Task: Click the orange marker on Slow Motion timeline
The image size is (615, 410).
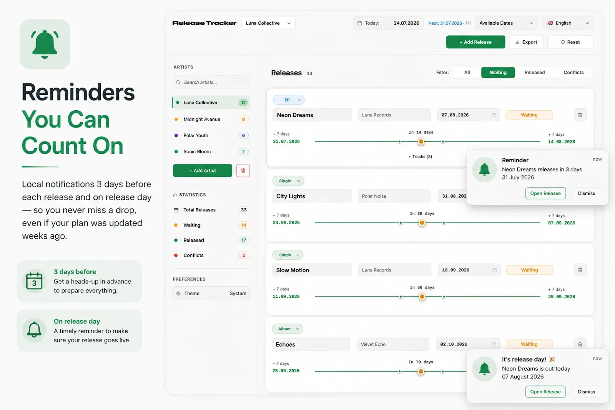Action: (422, 297)
